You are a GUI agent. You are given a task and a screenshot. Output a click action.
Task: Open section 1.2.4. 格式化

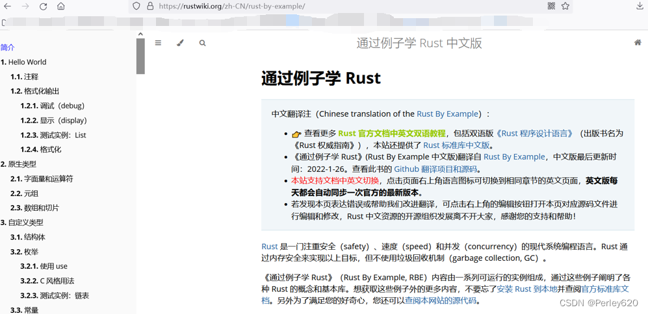point(41,149)
